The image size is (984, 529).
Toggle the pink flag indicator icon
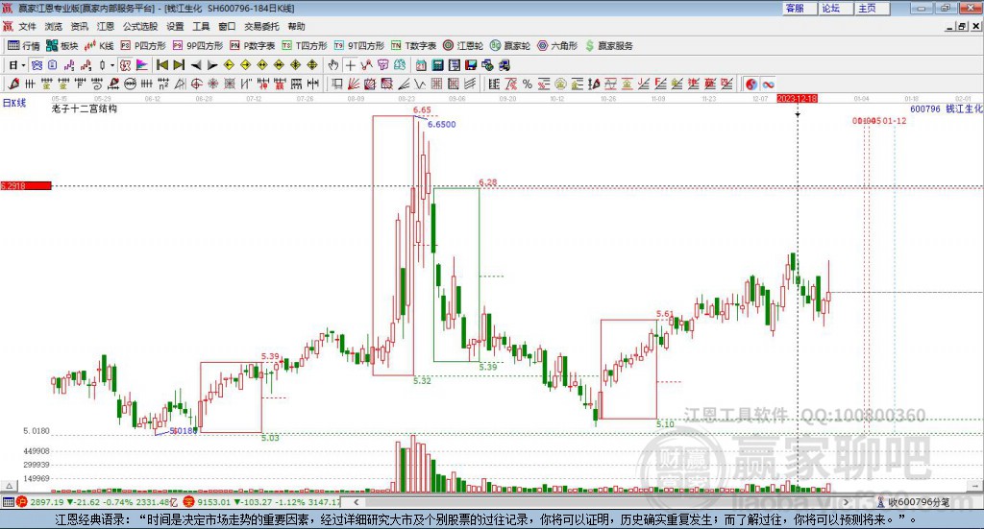click(x=142, y=65)
